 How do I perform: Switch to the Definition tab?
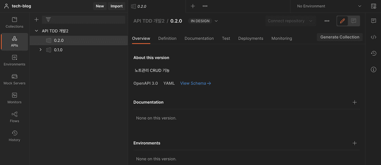pyautogui.click(x=167, y=38)
